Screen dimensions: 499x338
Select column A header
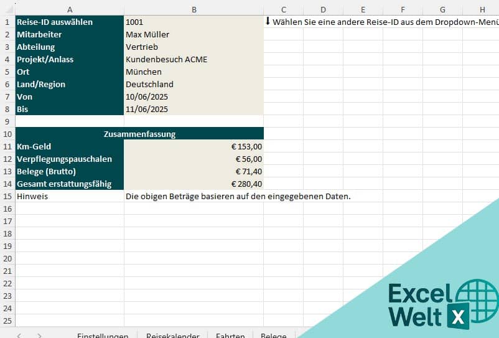coord(69,9)
